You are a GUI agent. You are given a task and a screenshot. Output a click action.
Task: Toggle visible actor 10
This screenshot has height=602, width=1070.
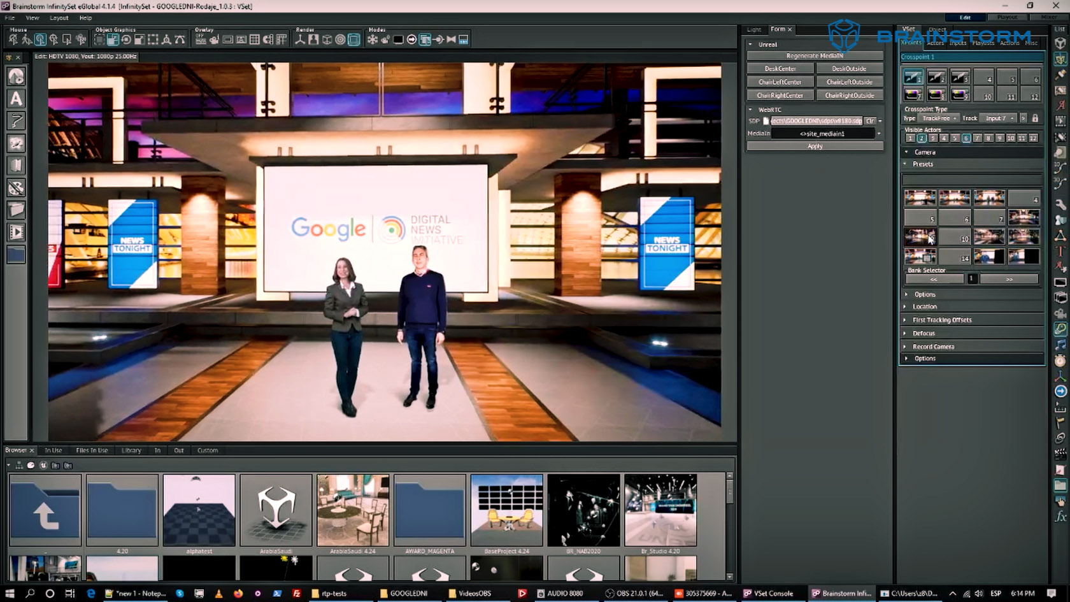(x=1010, y=138)
